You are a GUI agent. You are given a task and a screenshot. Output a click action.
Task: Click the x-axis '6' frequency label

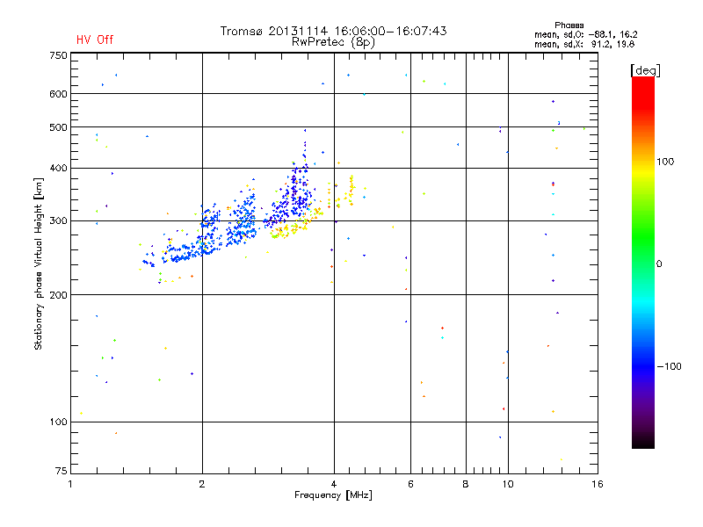point(410,484)
